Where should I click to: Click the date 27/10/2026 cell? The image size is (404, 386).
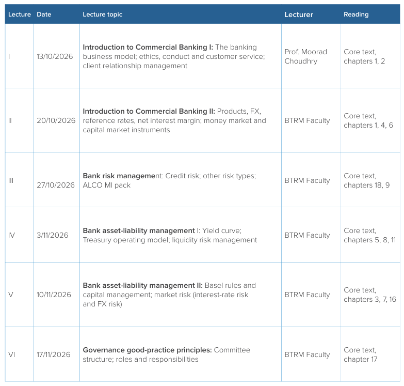click(56, 185)
